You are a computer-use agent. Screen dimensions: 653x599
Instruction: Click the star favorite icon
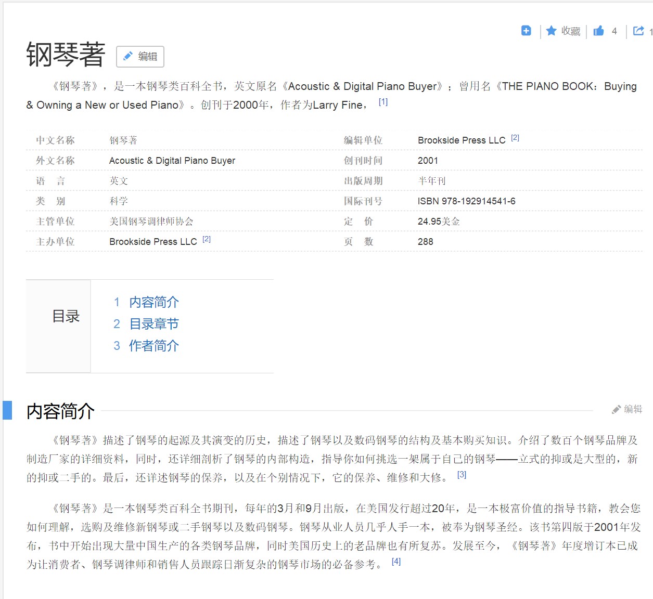click(x=552, y=31)
